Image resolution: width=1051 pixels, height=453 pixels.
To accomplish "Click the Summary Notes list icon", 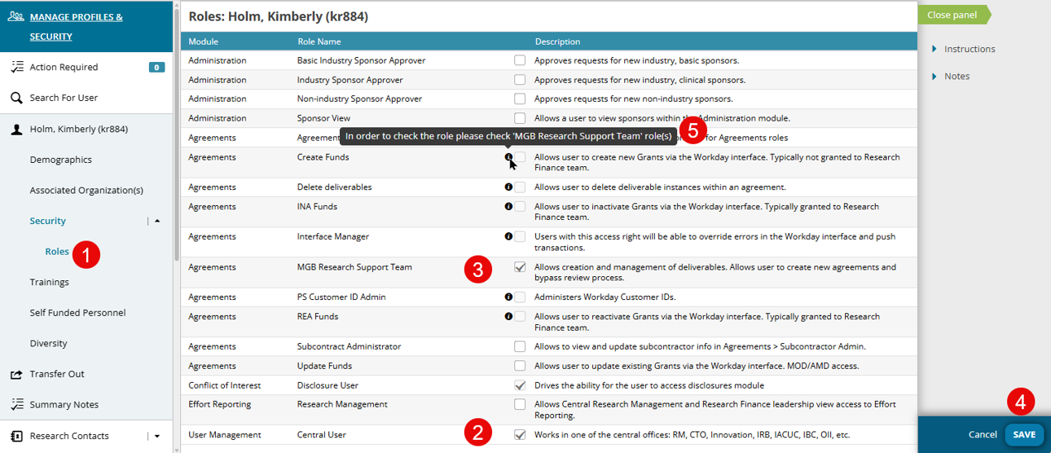I will (16, 405).
